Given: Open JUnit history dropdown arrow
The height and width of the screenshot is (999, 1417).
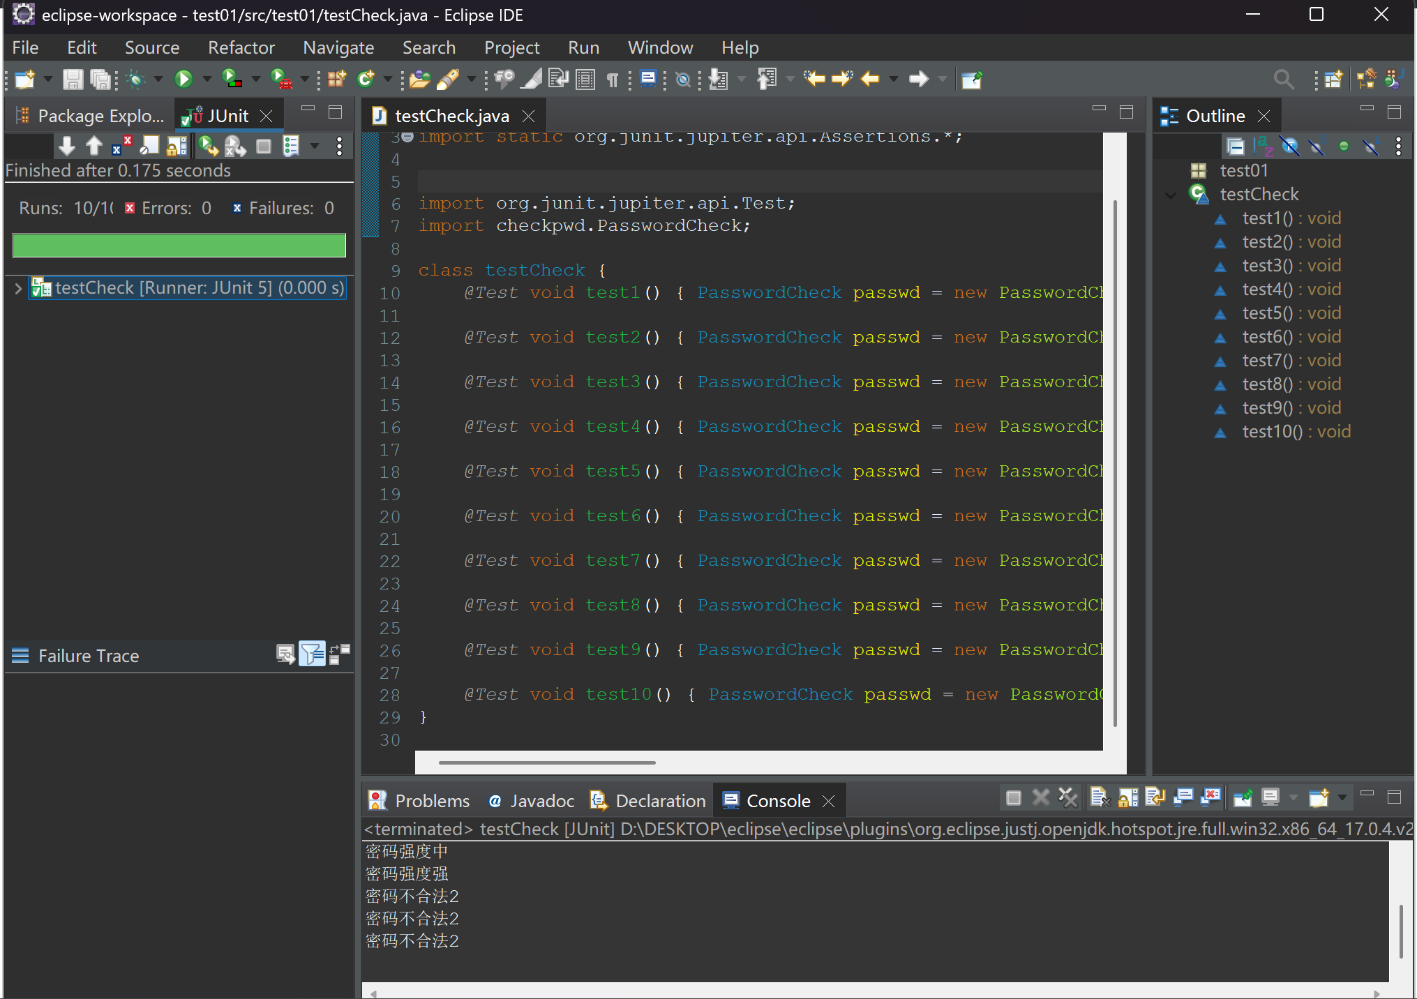Looking at the screenshot, I should [x=315, y=146].
